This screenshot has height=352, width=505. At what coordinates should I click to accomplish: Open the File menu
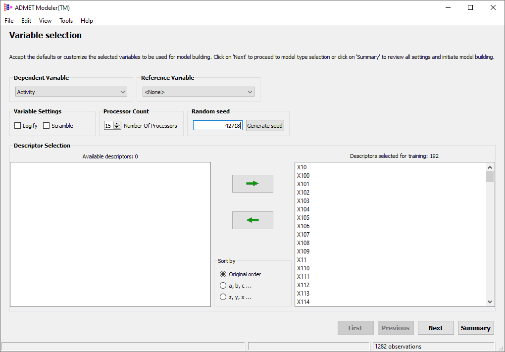coord(9,21)
